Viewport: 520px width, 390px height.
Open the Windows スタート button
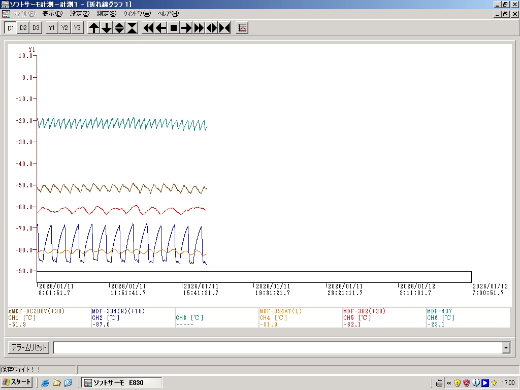(x=17, y=382)
